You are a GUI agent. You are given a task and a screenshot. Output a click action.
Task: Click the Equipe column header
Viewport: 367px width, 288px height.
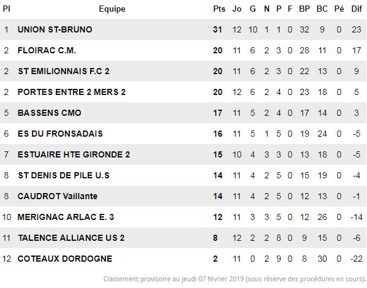[112, 9]
